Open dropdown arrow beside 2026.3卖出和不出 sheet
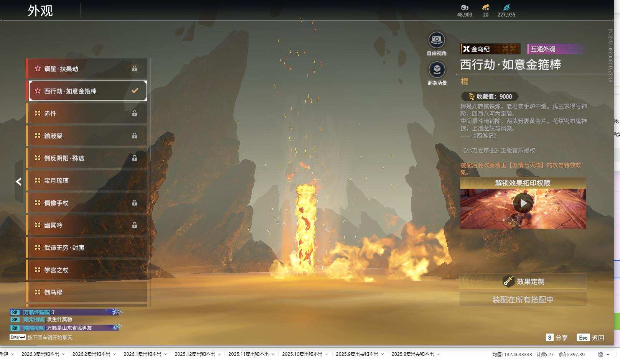 pyautogui.click(x=63, y=354)
